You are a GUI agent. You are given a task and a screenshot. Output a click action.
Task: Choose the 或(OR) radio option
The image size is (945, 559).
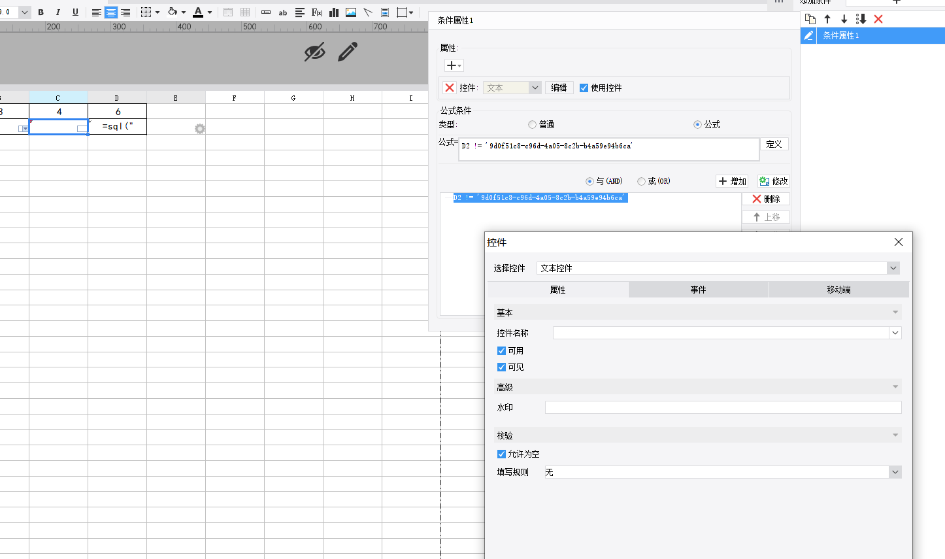click(641, 181)
